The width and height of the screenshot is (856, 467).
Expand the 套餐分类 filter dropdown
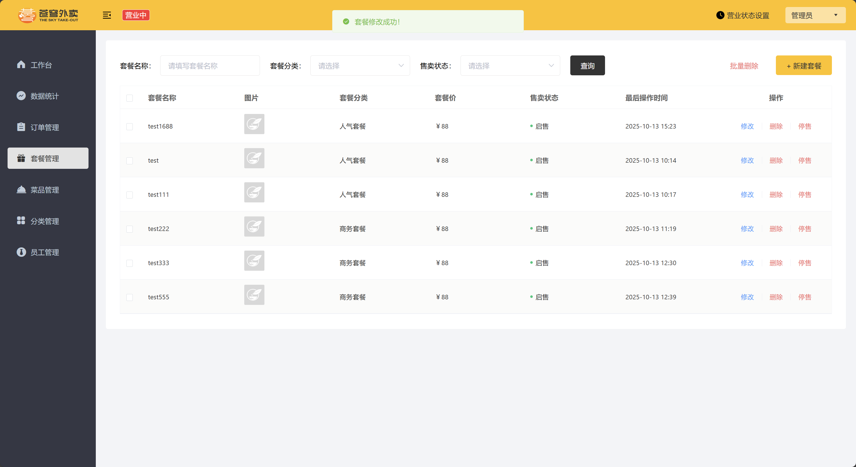point(360,66)
